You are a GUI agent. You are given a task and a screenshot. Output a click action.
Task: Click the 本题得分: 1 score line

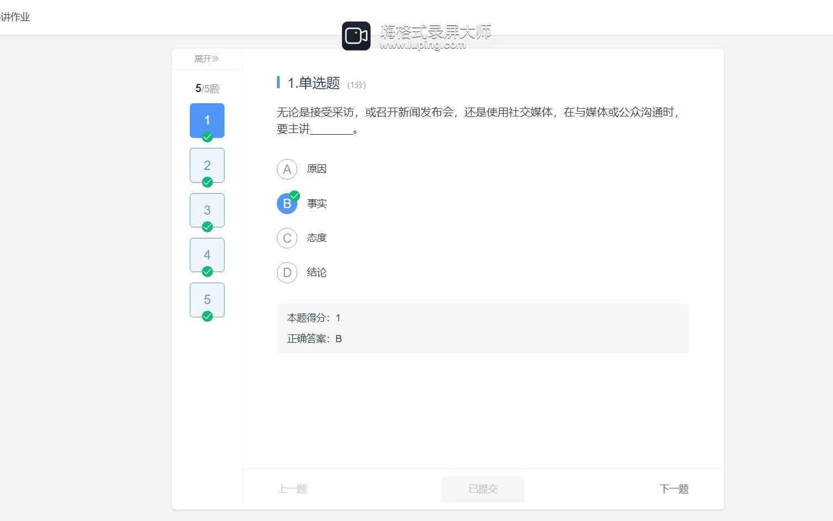[314, 318]
